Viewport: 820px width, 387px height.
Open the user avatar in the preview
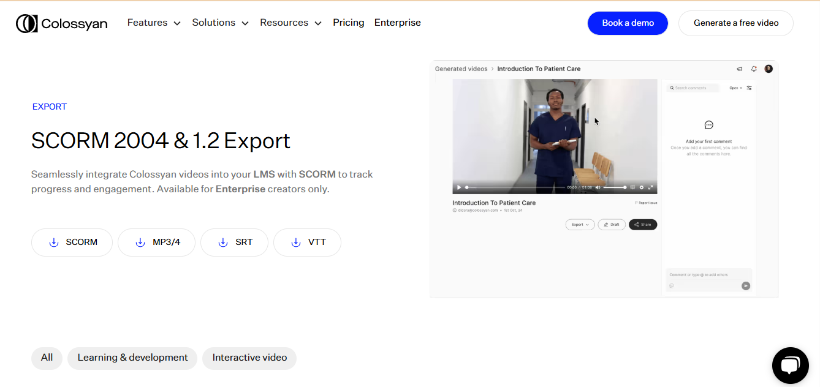769,69
